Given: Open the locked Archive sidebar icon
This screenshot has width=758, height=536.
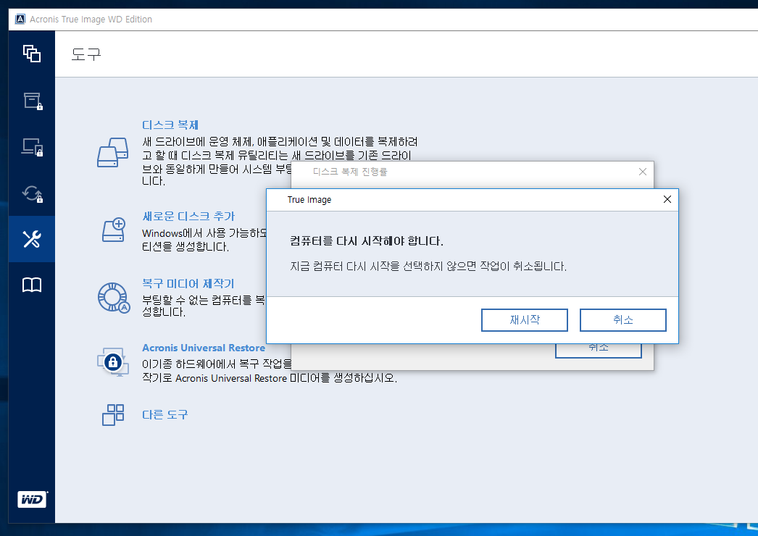Looking at the screenshot, I should click(33, 101).
